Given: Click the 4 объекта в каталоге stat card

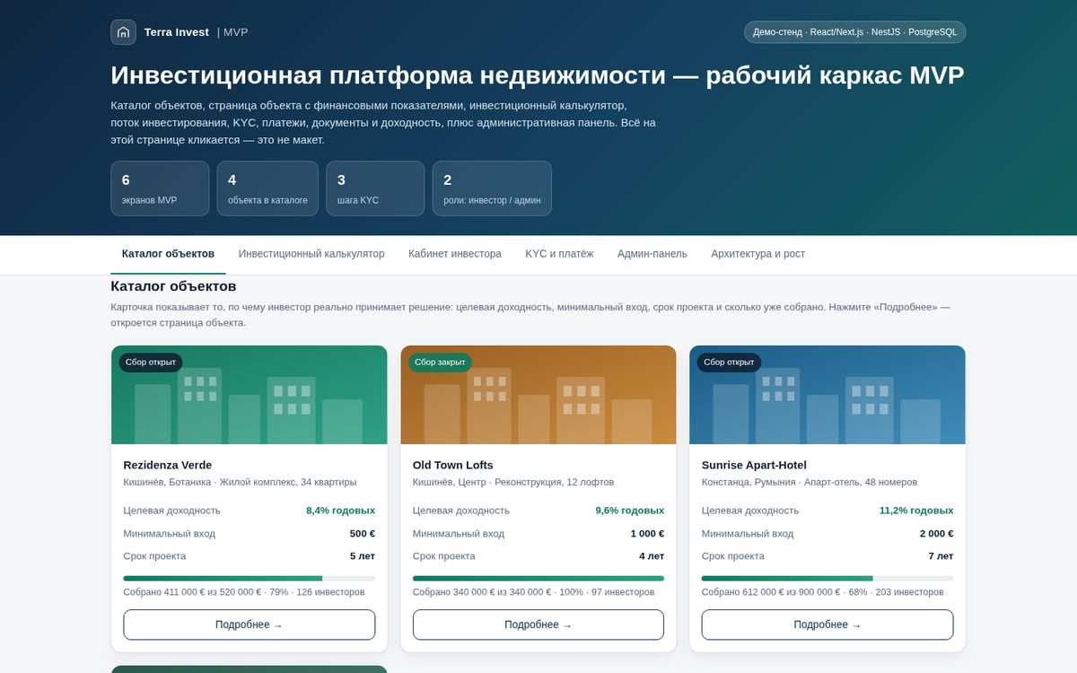Looking at the screenshot, I should tap(267, 188).
